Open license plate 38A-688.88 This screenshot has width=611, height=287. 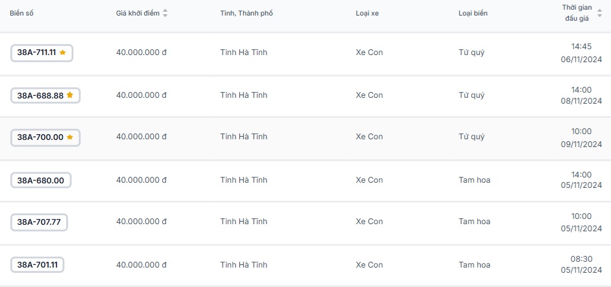pos(40,95)
